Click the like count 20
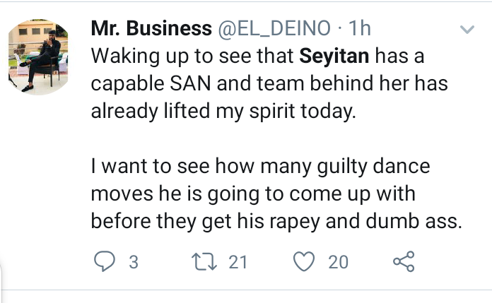 (338, 262)
